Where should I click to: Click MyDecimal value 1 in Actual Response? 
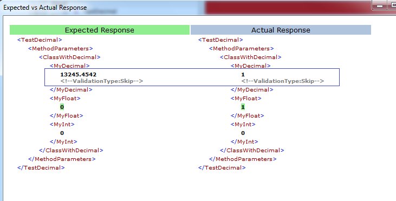tap(243, 74)
